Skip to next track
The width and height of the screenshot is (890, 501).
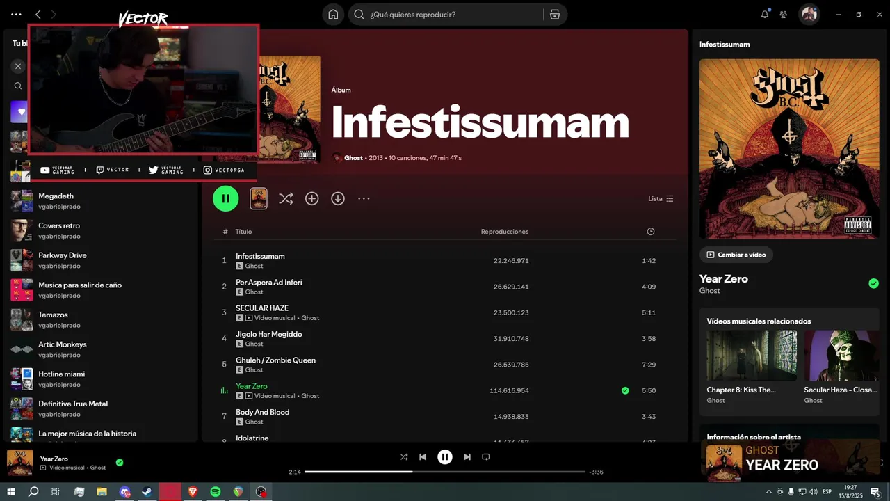[x=467, y=457]
